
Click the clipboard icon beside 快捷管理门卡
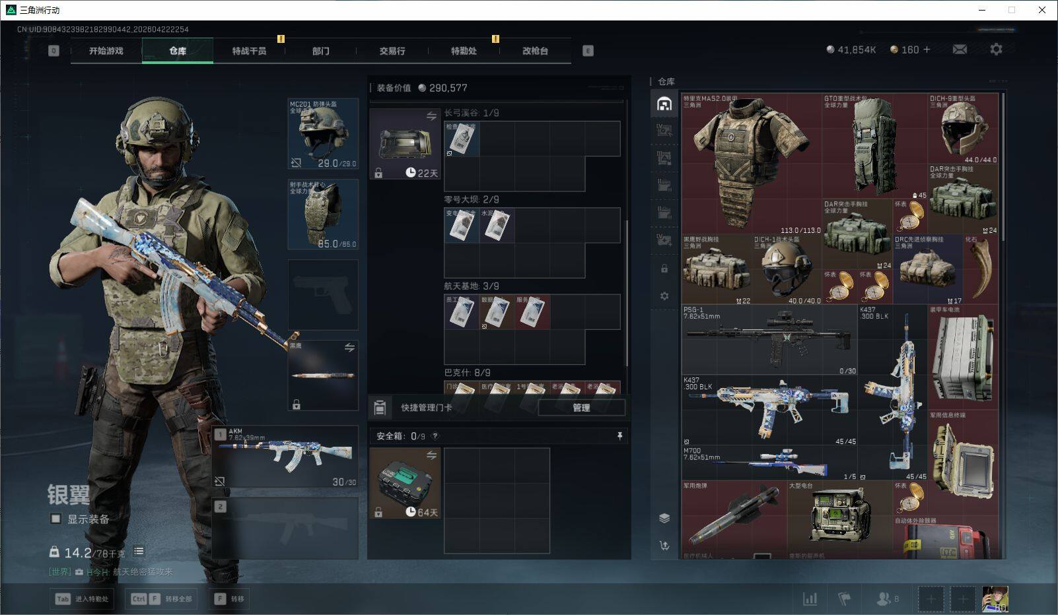(380, 408)
